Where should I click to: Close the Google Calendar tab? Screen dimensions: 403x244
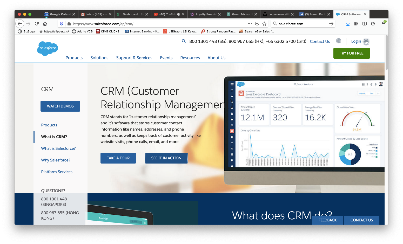coord(74,14)
